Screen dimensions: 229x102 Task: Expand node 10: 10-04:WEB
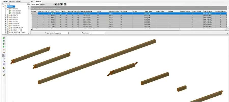(6, 32)
